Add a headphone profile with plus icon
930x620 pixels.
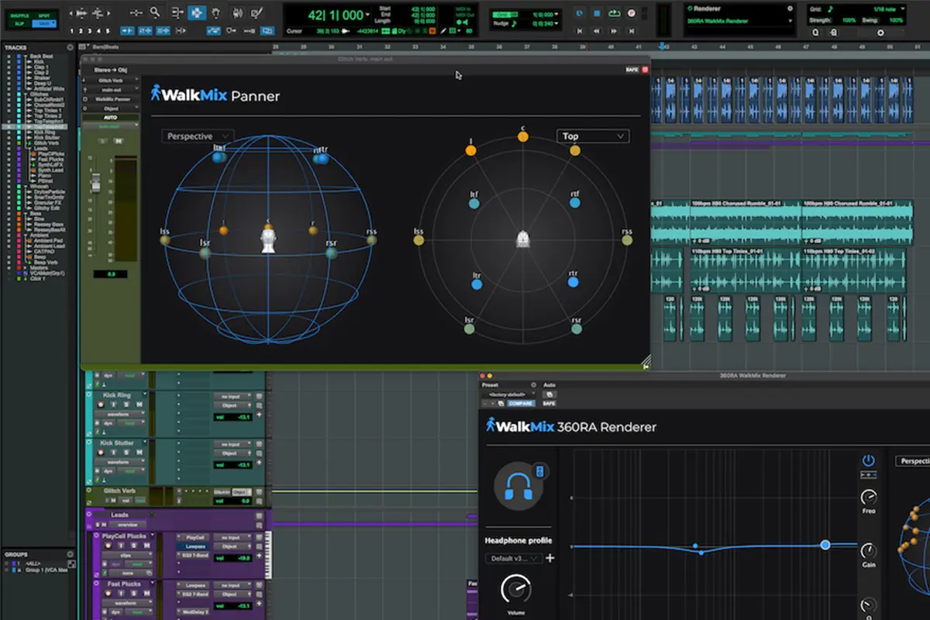tap(550, 558)
